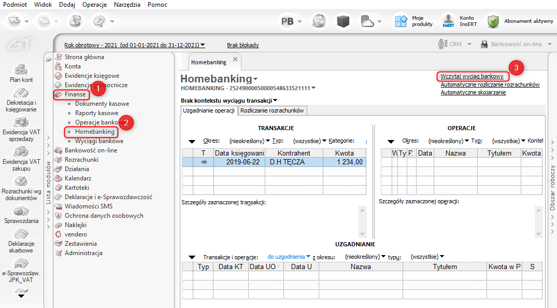Open Rozrachunki module
The height and width of the screenshot is (308, 557).
click(81, 160)
